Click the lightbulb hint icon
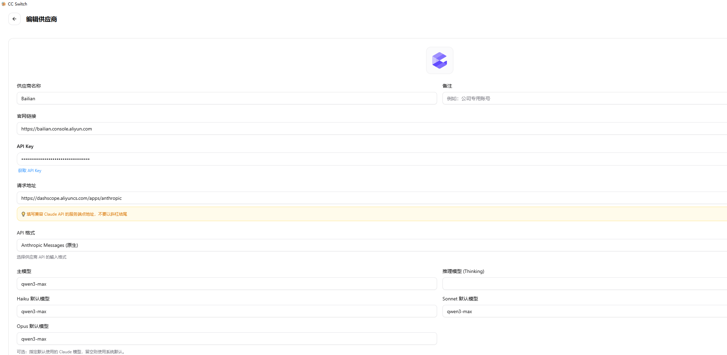The image size is (727, 355). (x=23, y=214)
